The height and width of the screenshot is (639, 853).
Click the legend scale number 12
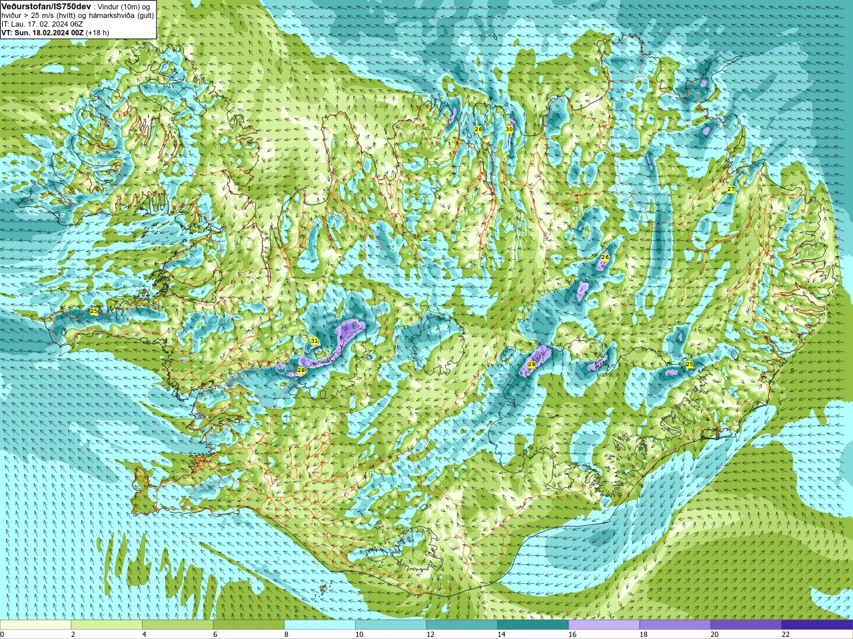click(x=430, y=634)
